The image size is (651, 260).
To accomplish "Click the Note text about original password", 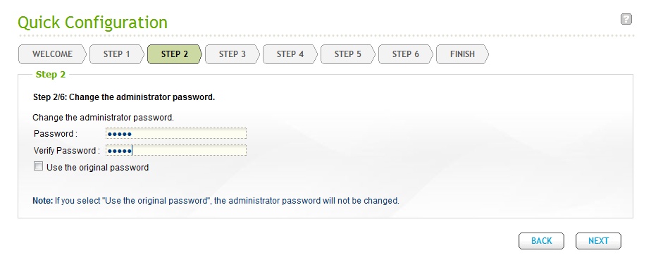I will (216, 201).
